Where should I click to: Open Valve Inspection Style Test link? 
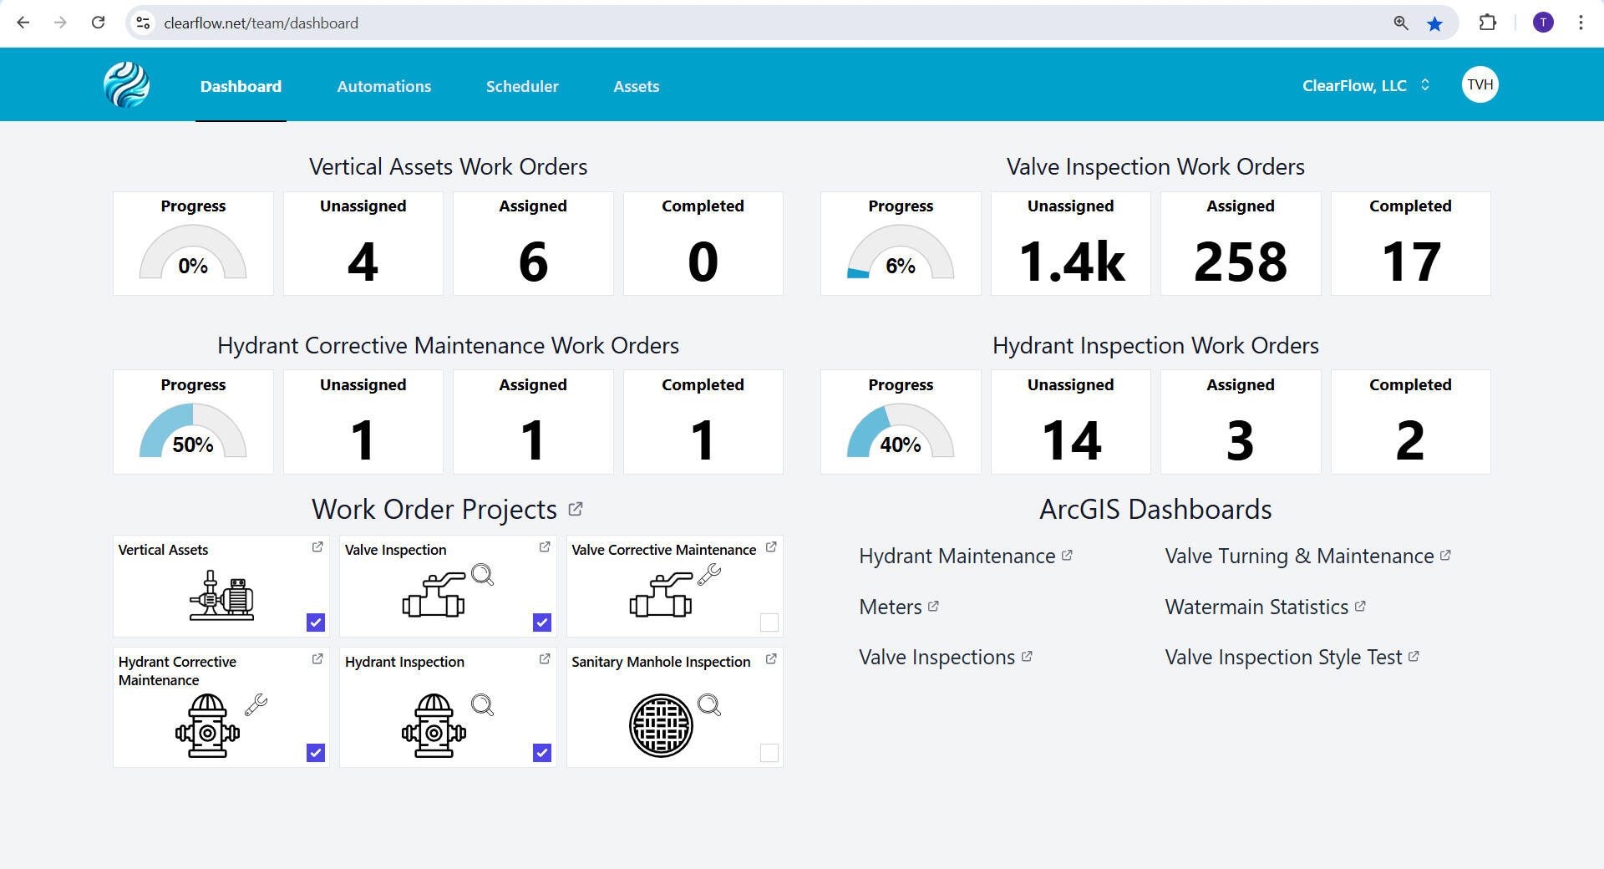click(1292, 658)
